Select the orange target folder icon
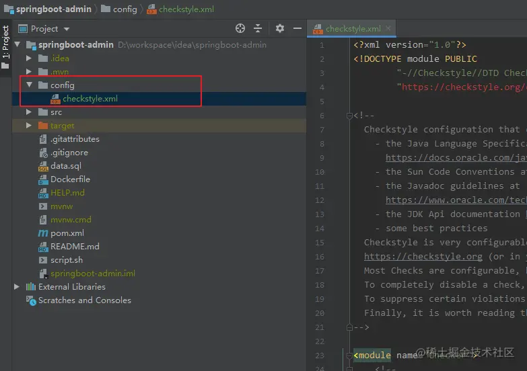 (x=43, y=126)
